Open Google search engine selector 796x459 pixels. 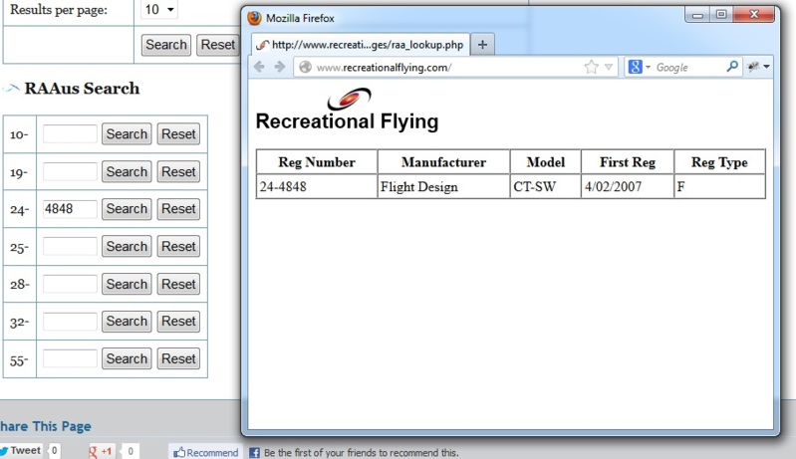640,67
